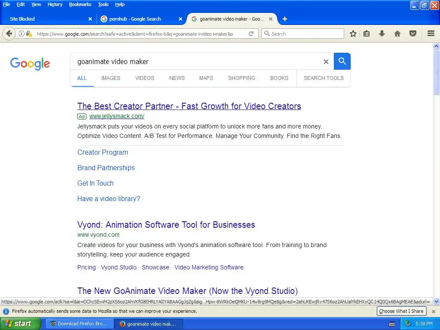
Task: Select the BOOKS results tab
Action: (x=279, y=78)
